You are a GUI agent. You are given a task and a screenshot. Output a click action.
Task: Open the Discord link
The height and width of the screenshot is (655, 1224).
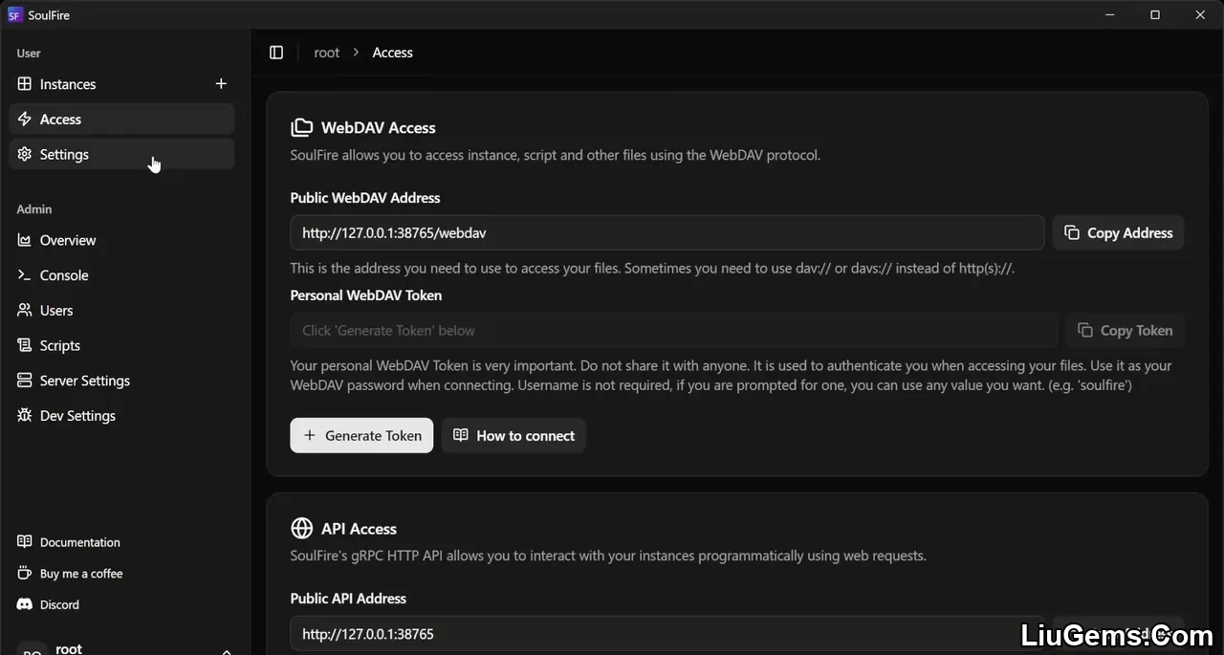tap(121, 604)
